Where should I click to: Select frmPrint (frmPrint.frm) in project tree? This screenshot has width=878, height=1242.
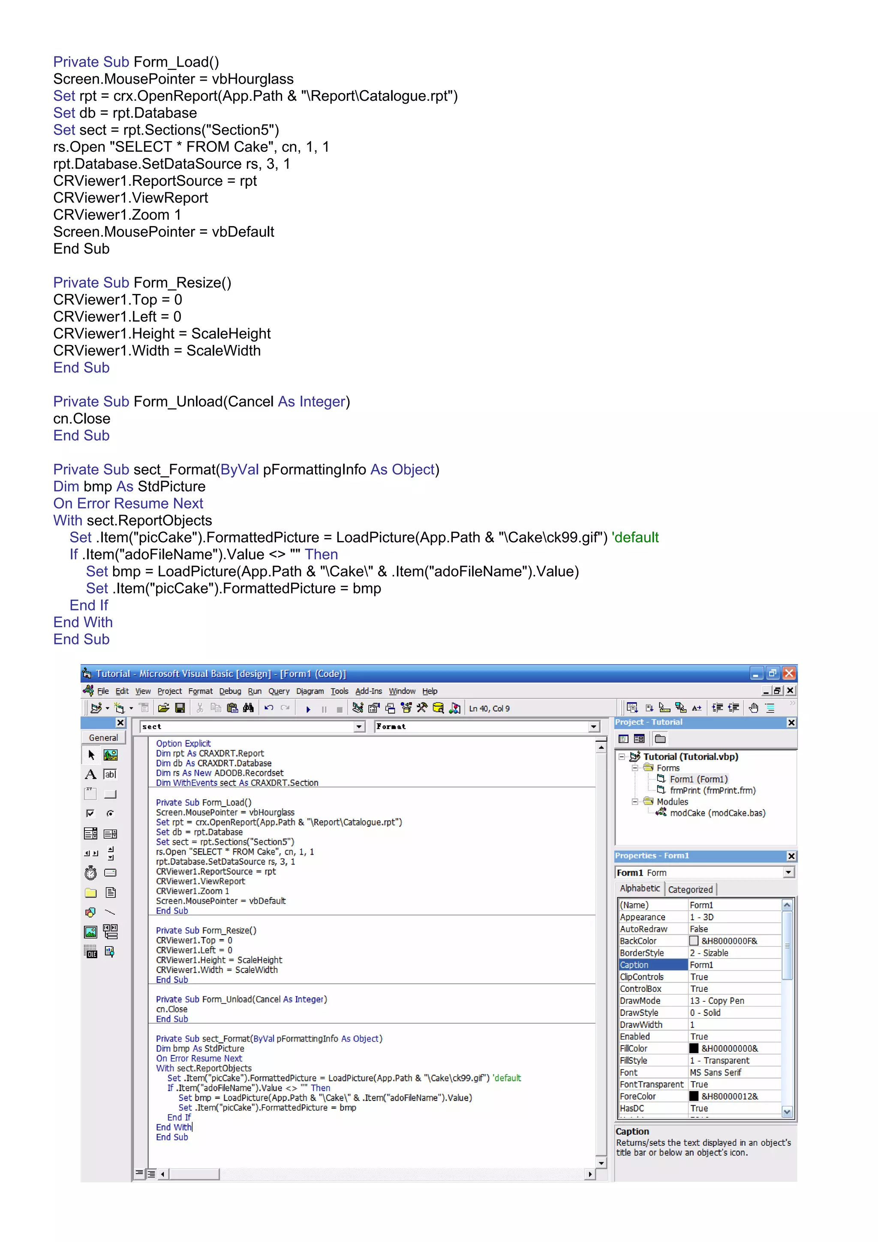pyautogui.click(x=712, y=790)
